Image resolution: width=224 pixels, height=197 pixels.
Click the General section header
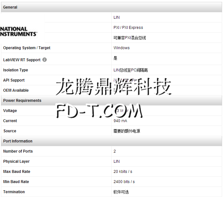coord(111,7)
